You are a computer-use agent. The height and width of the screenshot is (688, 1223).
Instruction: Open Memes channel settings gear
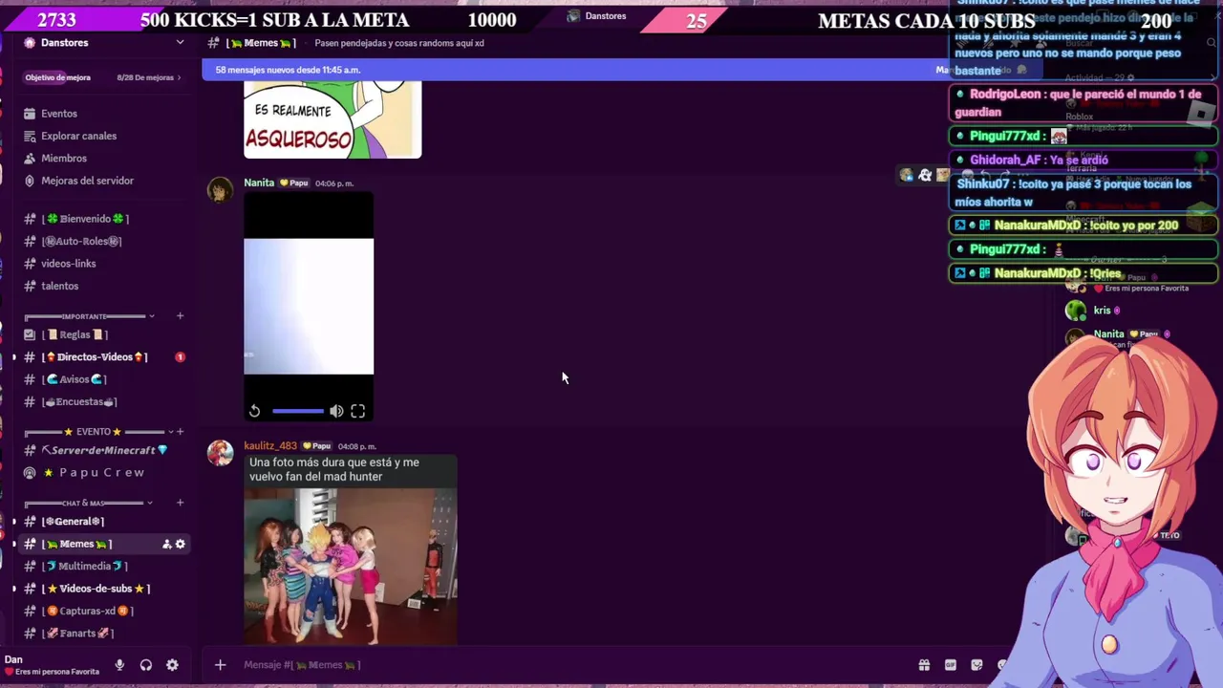pos(180,544)
